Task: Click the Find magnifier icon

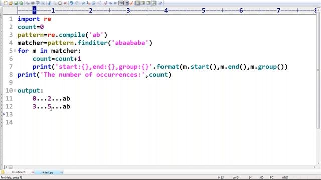Action: coord(83,3)
